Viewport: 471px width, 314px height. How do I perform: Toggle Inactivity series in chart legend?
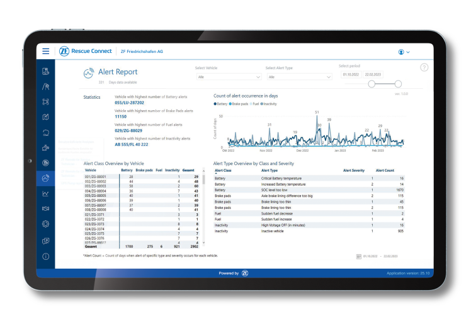[x=268, y=103]
